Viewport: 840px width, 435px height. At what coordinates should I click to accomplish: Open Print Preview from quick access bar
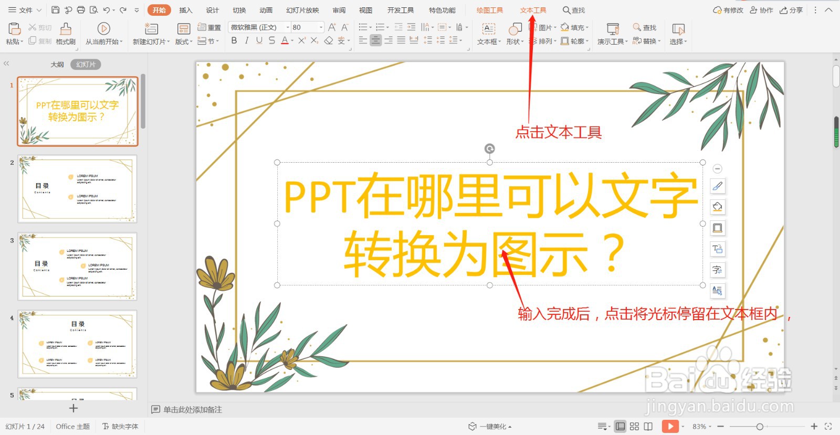coord(93,10)
